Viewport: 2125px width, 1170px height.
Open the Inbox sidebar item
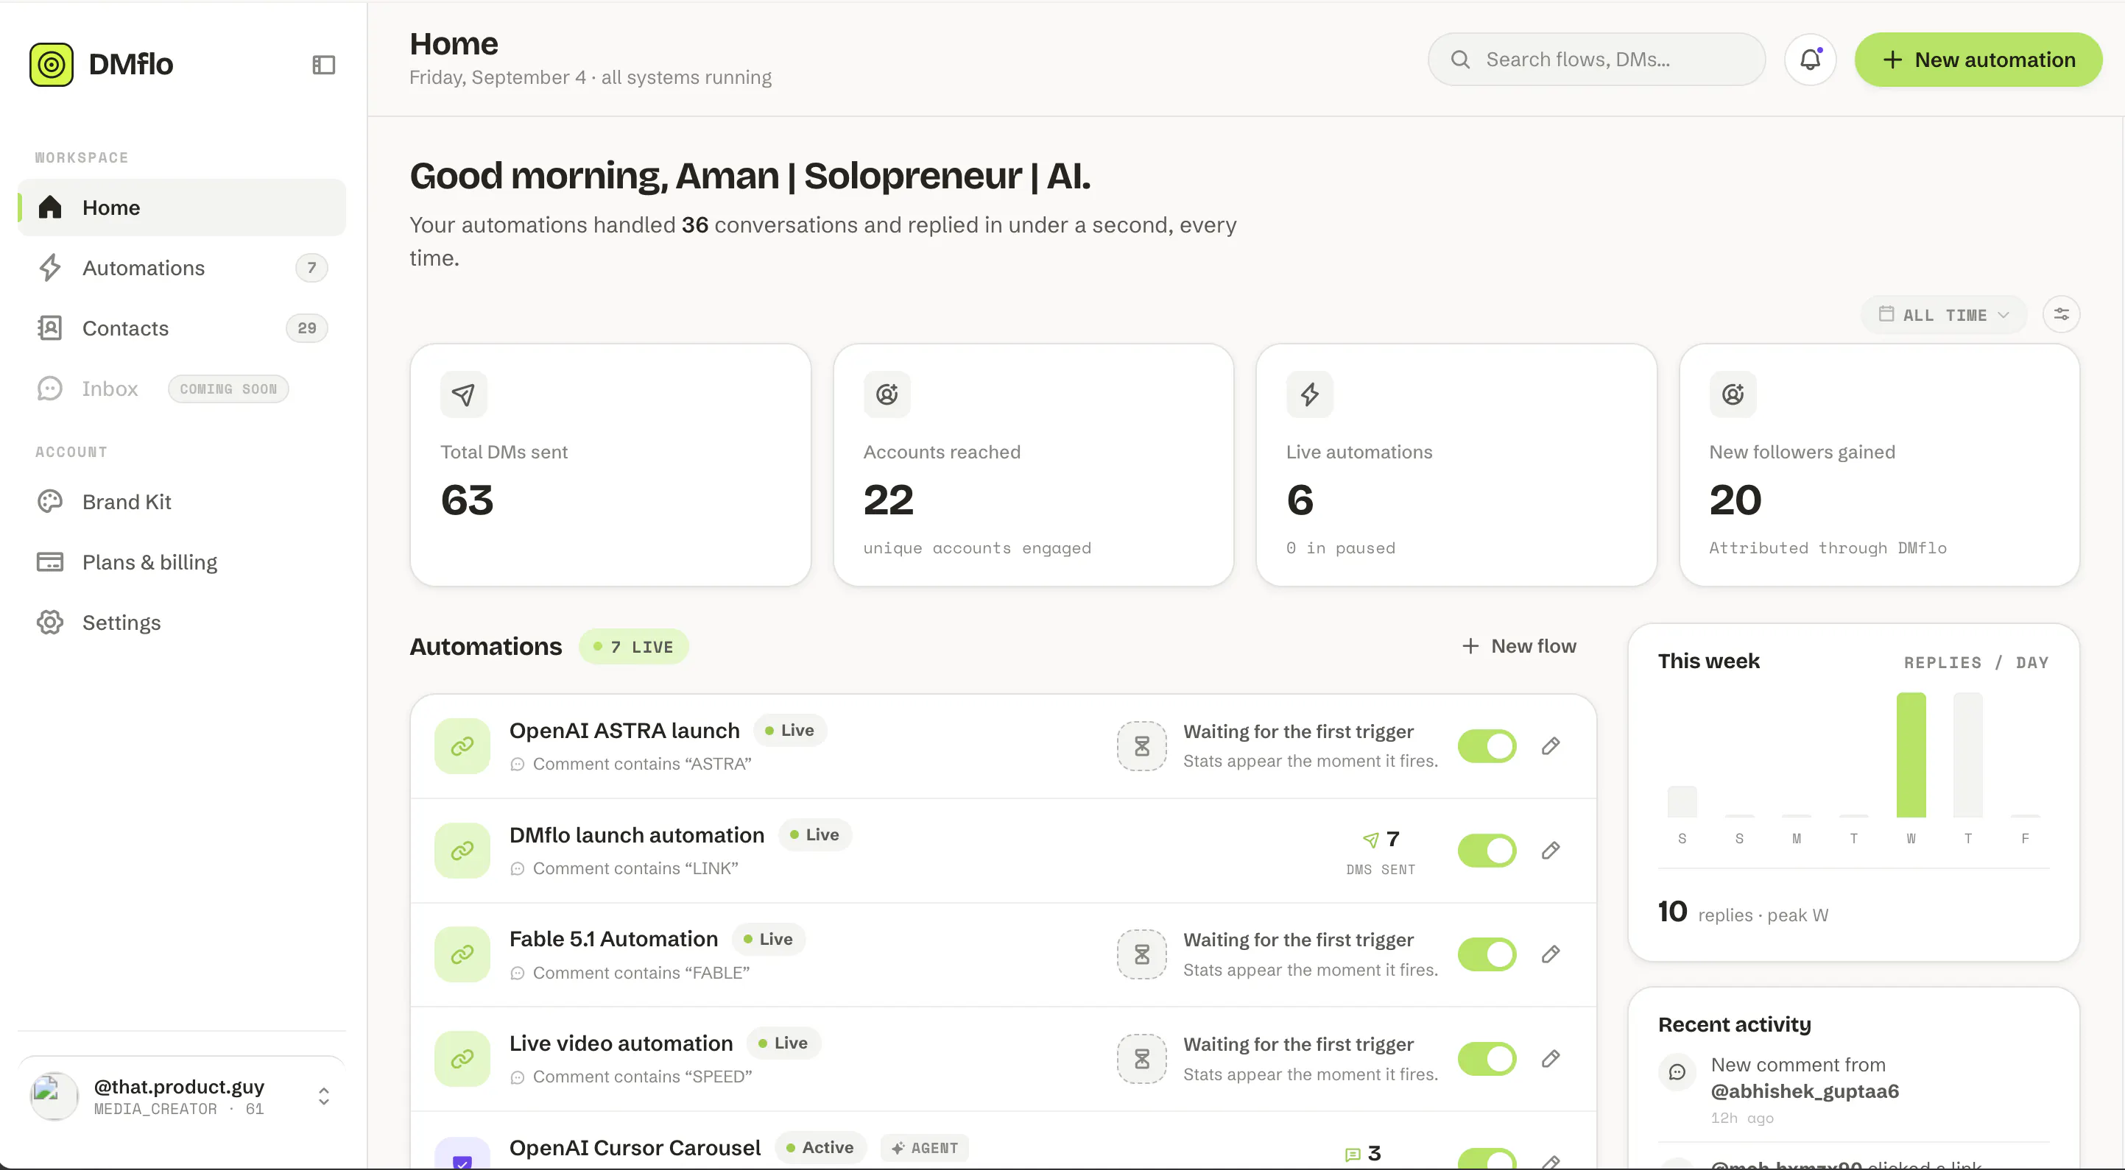[x=181, y=389]
